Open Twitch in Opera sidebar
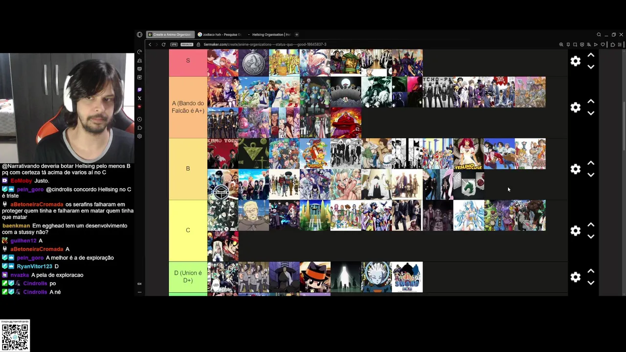The width and height of the screenshot is (626, 352). pos(139,90)
